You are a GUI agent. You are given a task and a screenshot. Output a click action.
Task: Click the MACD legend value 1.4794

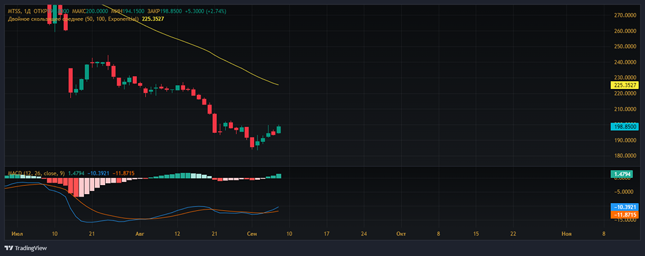(75, 173)
